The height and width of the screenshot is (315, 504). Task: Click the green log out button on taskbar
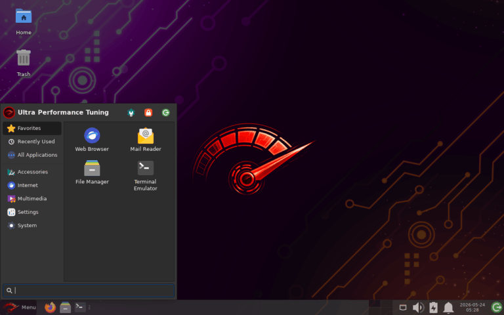click(497, 308)
